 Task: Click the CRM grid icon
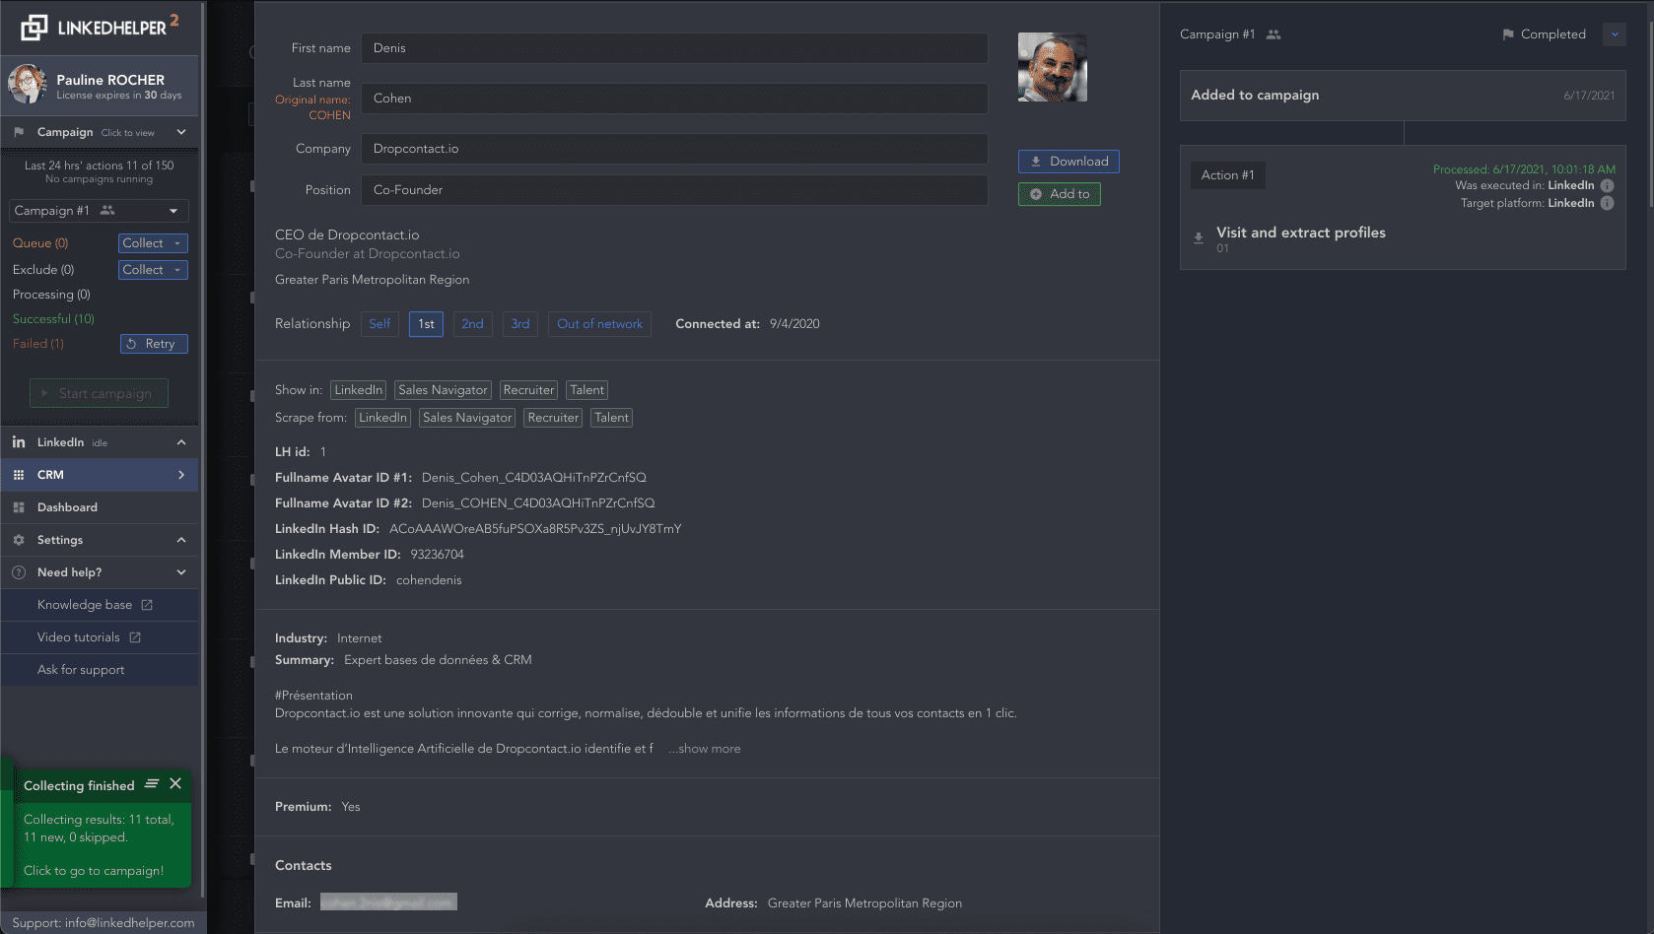coord(19,475)
